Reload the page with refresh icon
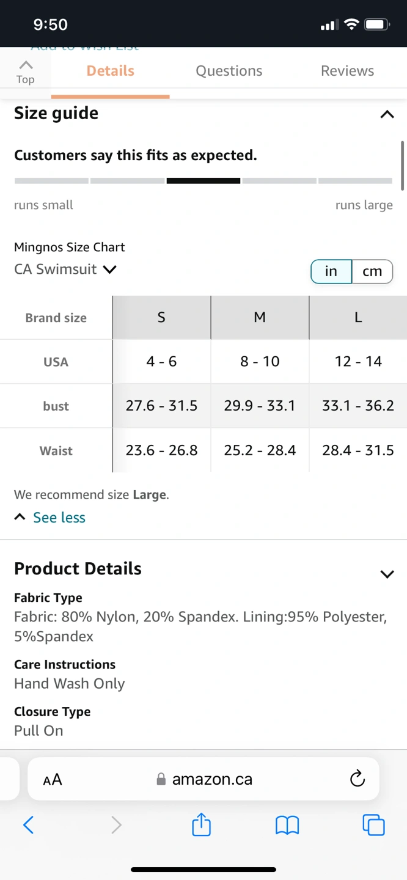 (x=357, y=779)
